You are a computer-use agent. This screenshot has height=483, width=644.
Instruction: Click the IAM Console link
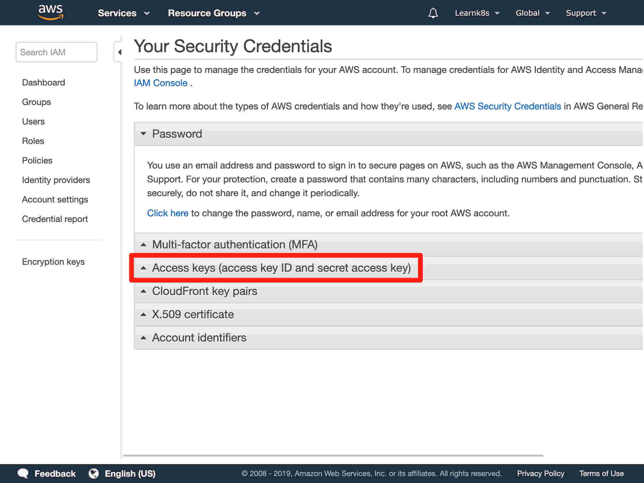[x=161, y=83]
